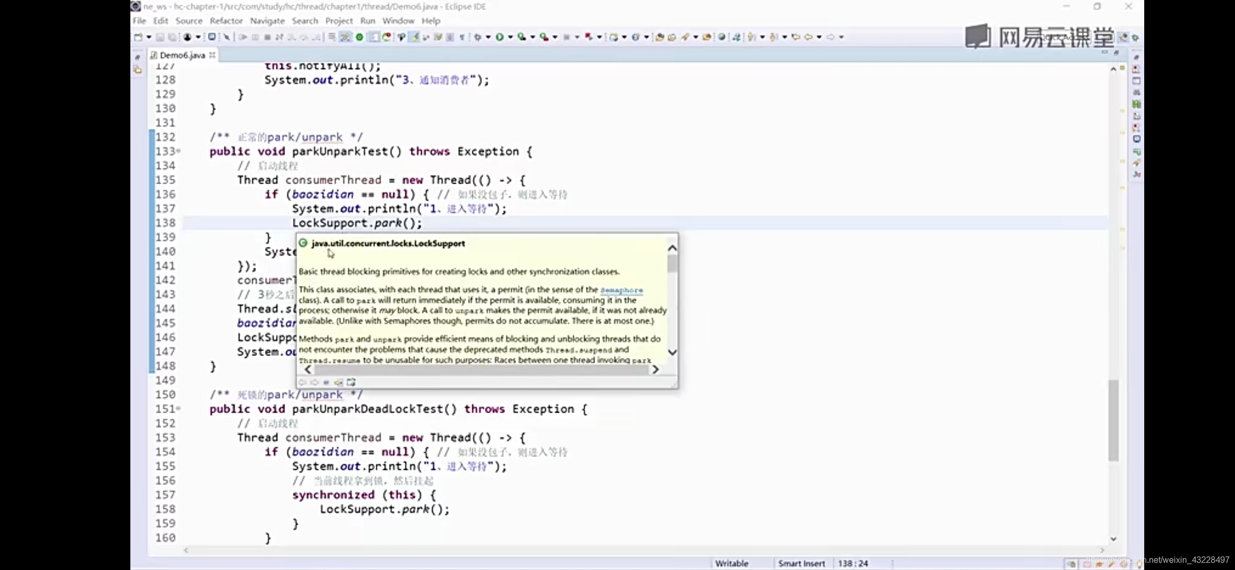Toggle the Mark Occurrences highlighter icon

click(414, 37)
